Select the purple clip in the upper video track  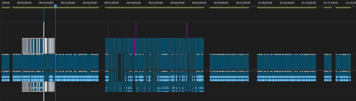click(x=134, y=46)
